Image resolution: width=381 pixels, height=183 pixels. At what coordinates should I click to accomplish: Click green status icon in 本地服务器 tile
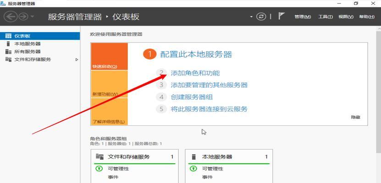[193, 168]
